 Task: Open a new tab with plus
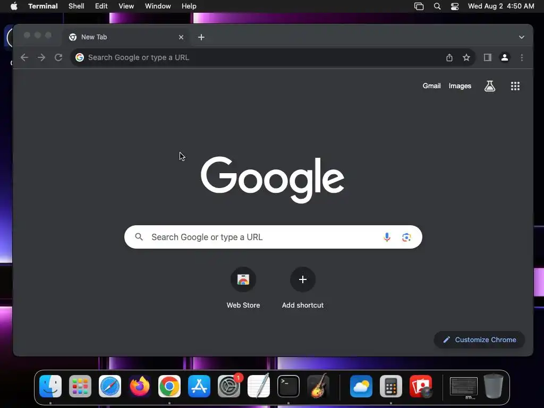(201, 37)
